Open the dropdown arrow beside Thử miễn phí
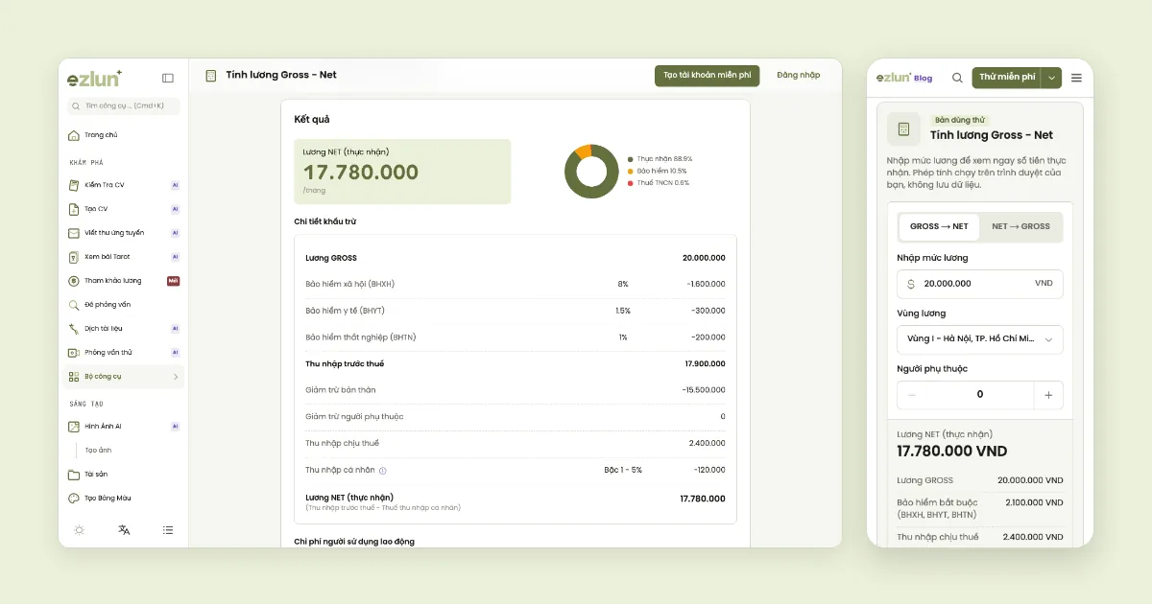The height and width of the screenshot is (604, 1152). [1052, 78]
